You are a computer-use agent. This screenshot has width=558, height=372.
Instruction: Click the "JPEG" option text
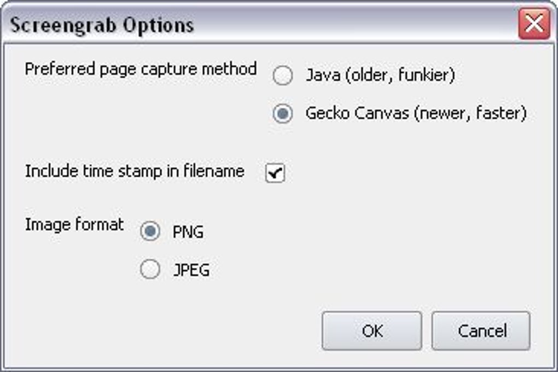click(x=191, y=270)
